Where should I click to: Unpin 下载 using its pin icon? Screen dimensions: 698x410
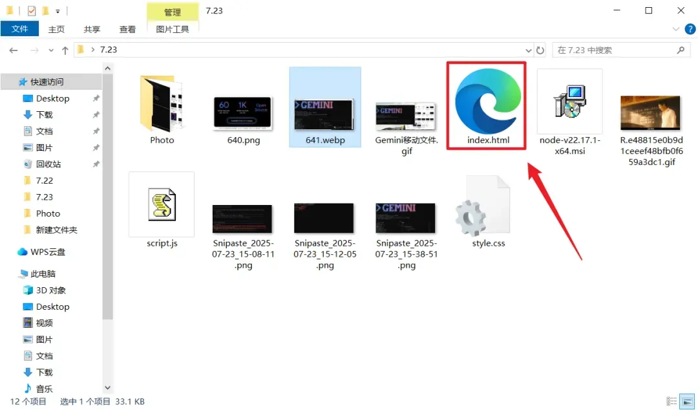coord(96,115)
